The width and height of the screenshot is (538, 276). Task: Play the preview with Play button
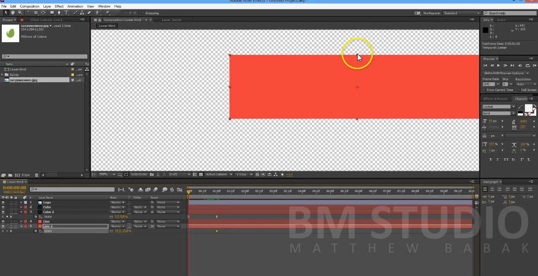498,65
